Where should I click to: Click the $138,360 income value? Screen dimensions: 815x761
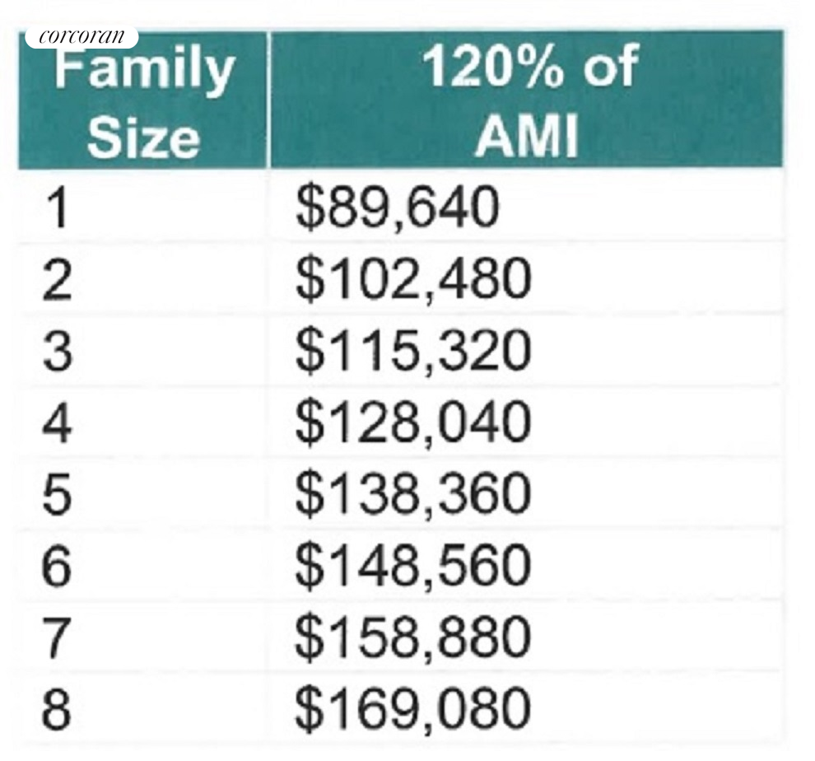click(x=412, y=495)
